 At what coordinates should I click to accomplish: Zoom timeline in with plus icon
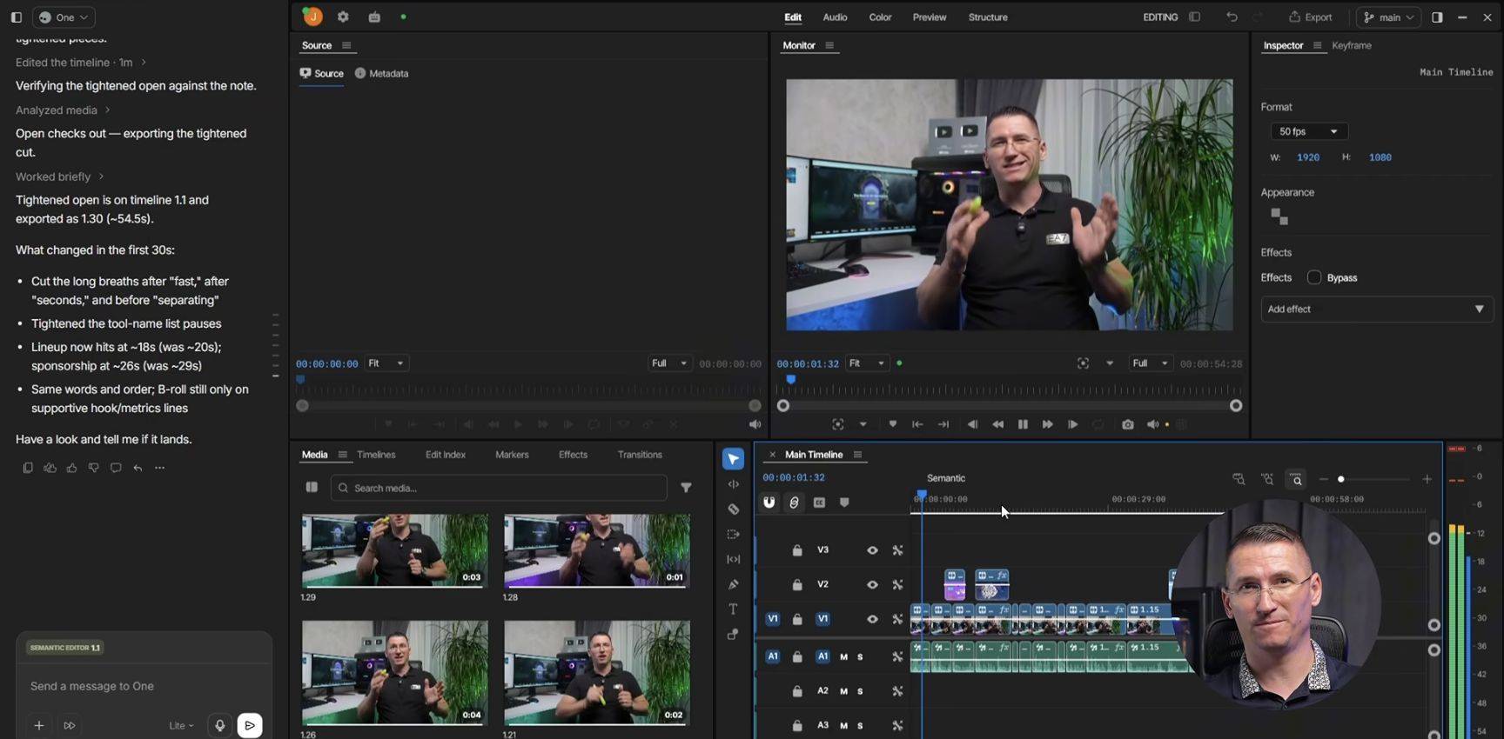(1427, 479)
